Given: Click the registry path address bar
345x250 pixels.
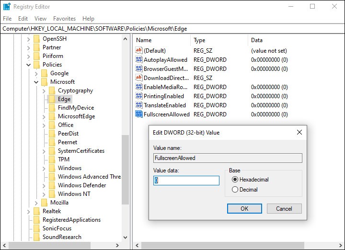Looking at the screenshot, I should (x=172, y=29).
